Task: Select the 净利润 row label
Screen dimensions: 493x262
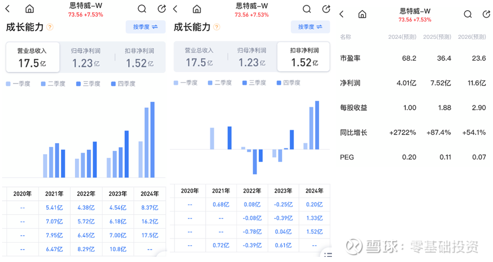Action: 350,83
